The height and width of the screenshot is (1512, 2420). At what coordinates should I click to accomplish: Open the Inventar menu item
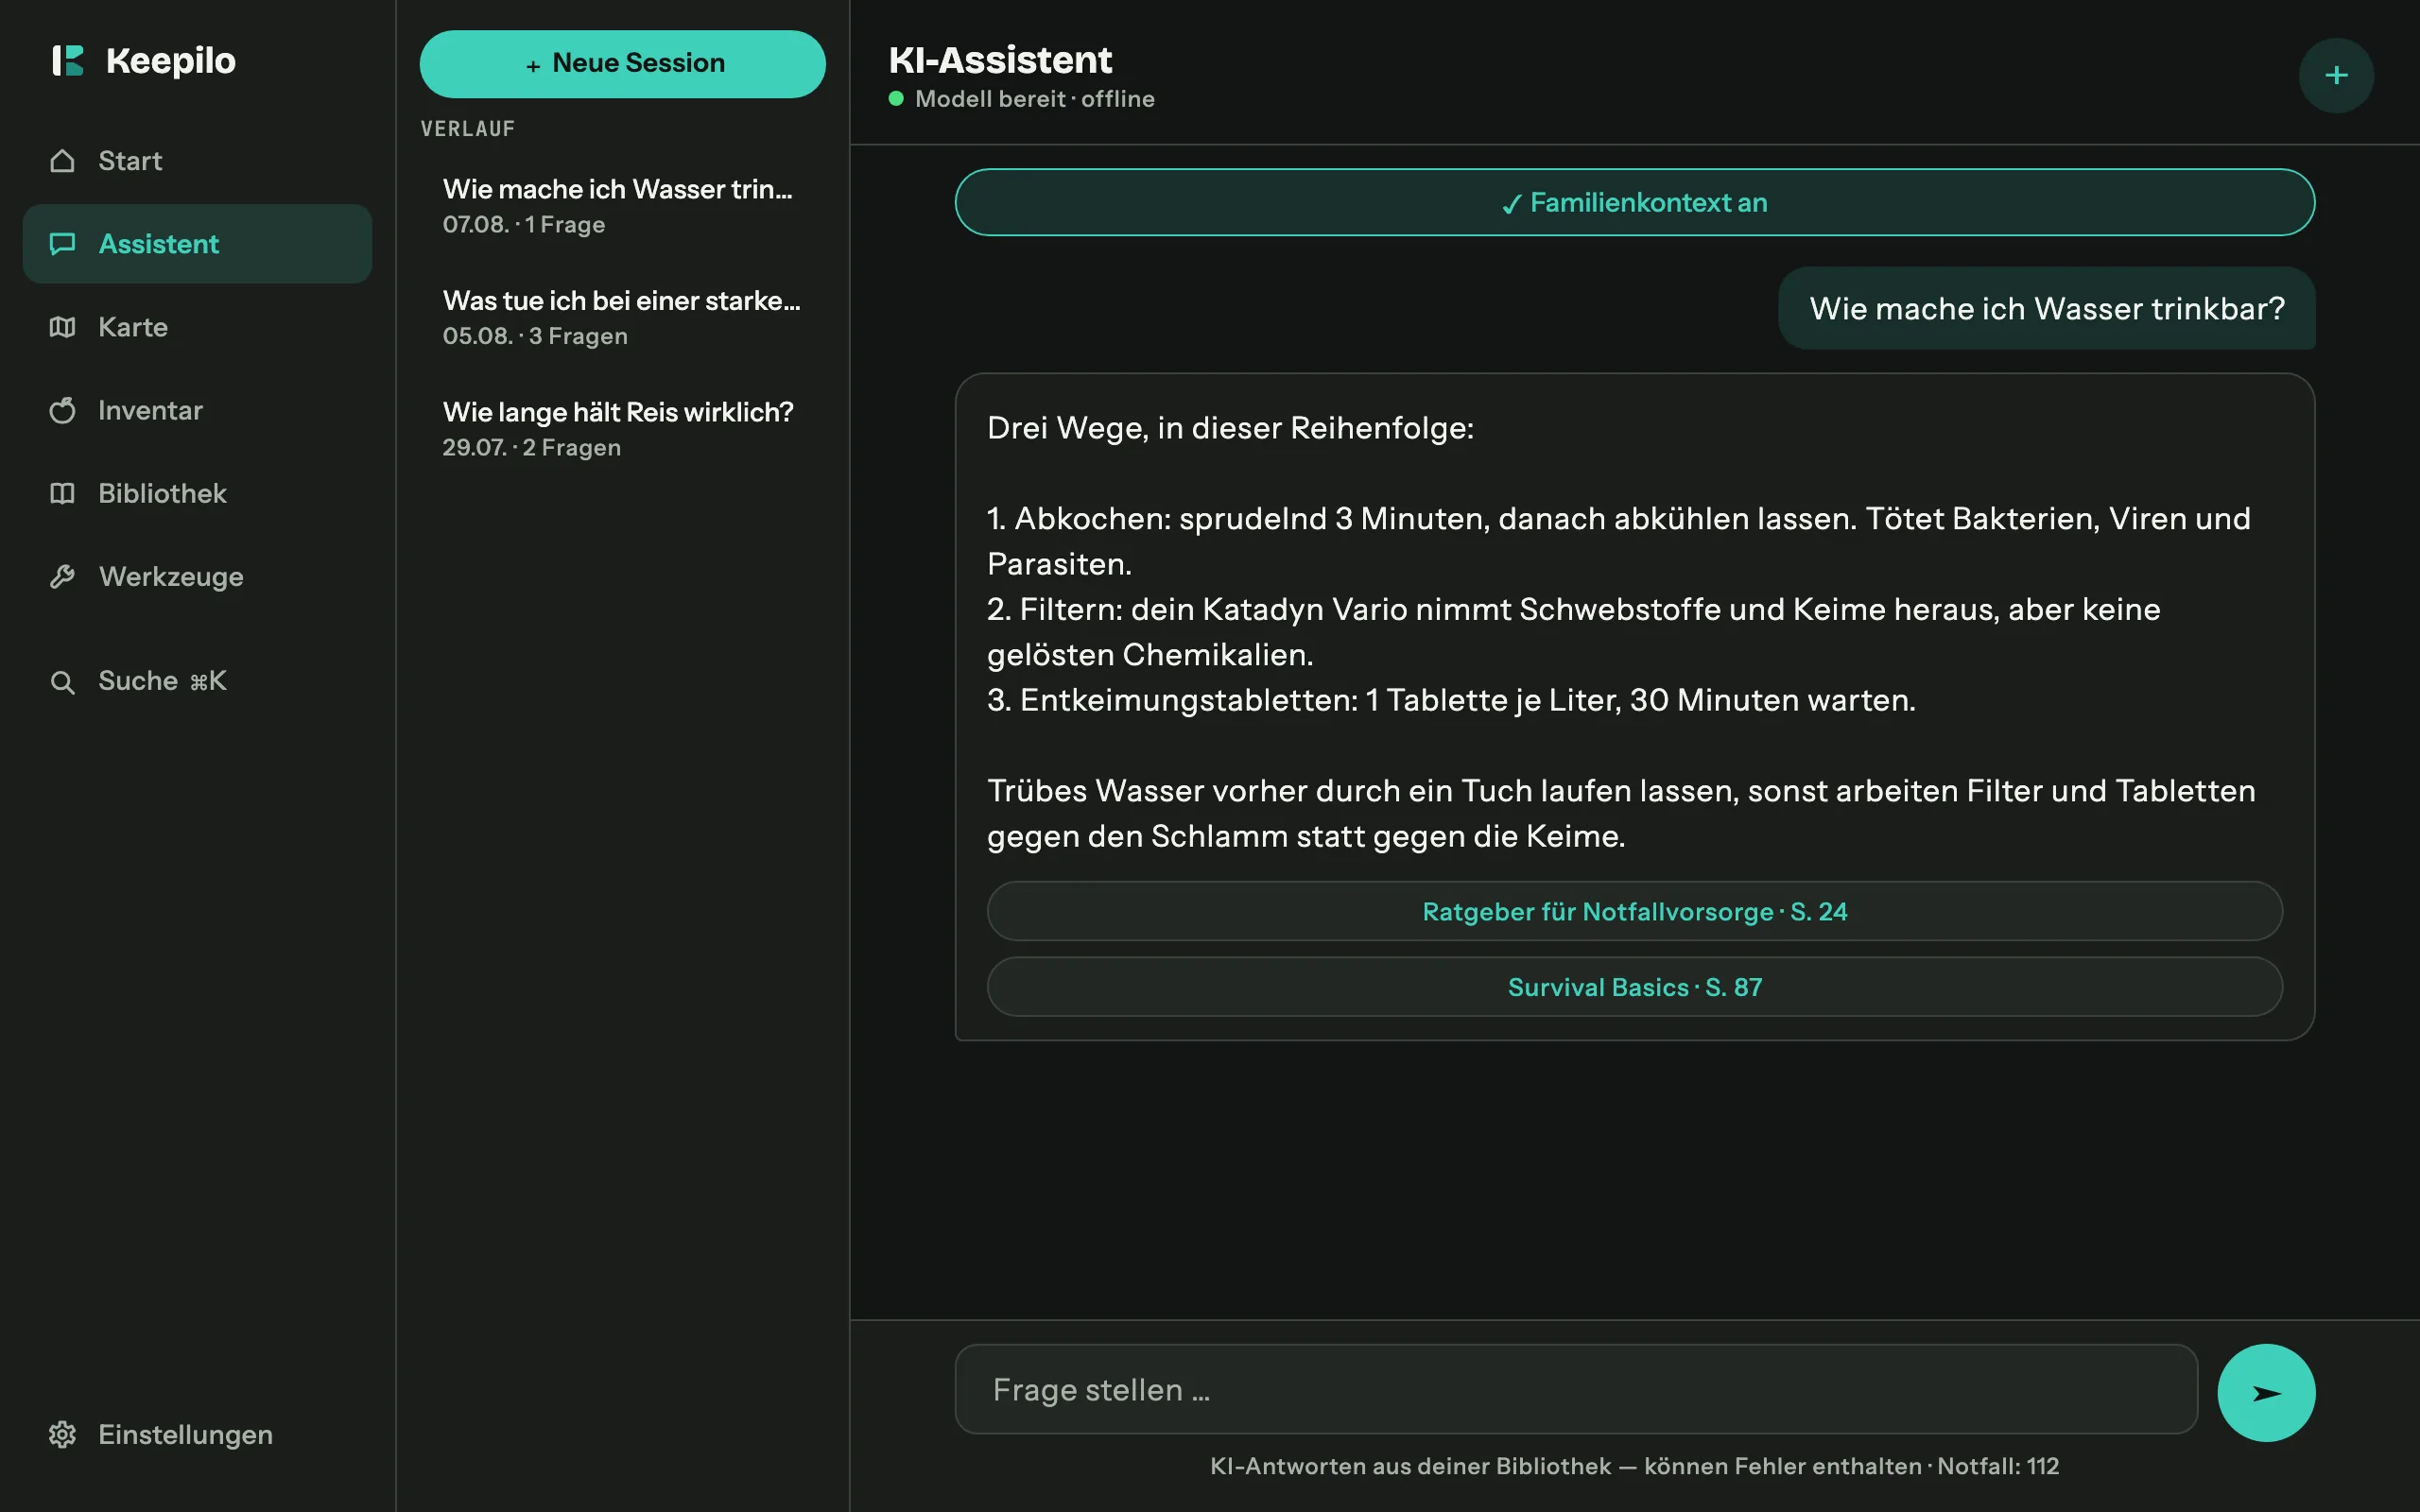197,410
